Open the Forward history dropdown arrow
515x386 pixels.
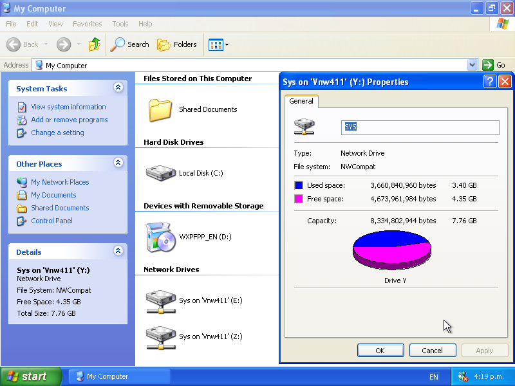(x=79, y=44)
